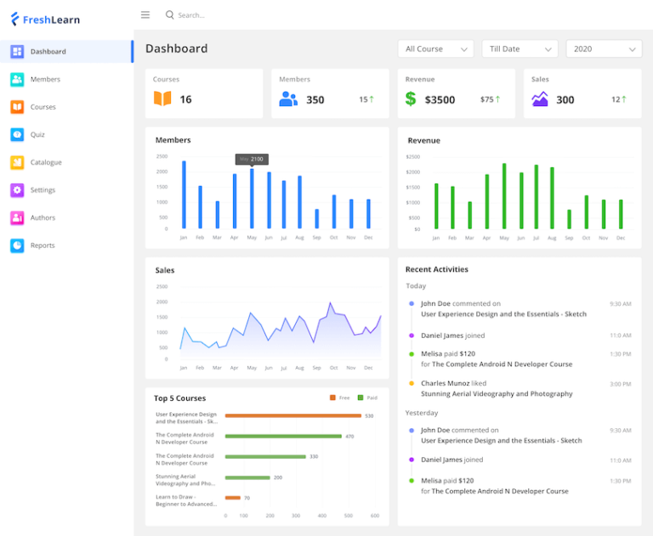Image resolution: width=653 pixels, height=536 pixels.
Task: Click the Yesterday section label
Action: 422,413
